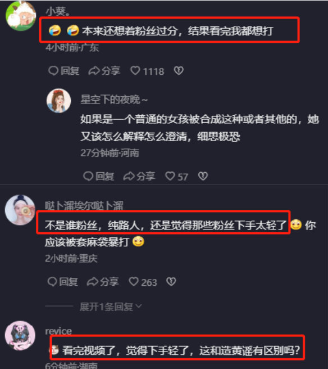Reply to the comment from 重庆
The height and width of the screenshot is (369, 328).
coord(62,282)
